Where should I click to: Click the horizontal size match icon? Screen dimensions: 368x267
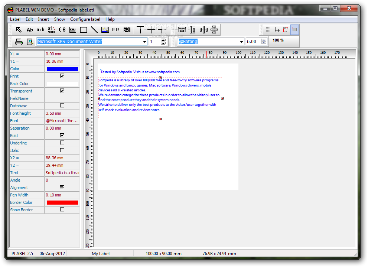point(182,30)
